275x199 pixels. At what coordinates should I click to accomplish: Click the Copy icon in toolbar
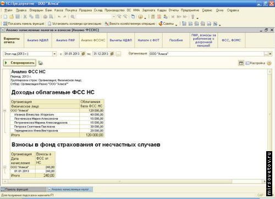pyautogui.click(x=31, y=16)
